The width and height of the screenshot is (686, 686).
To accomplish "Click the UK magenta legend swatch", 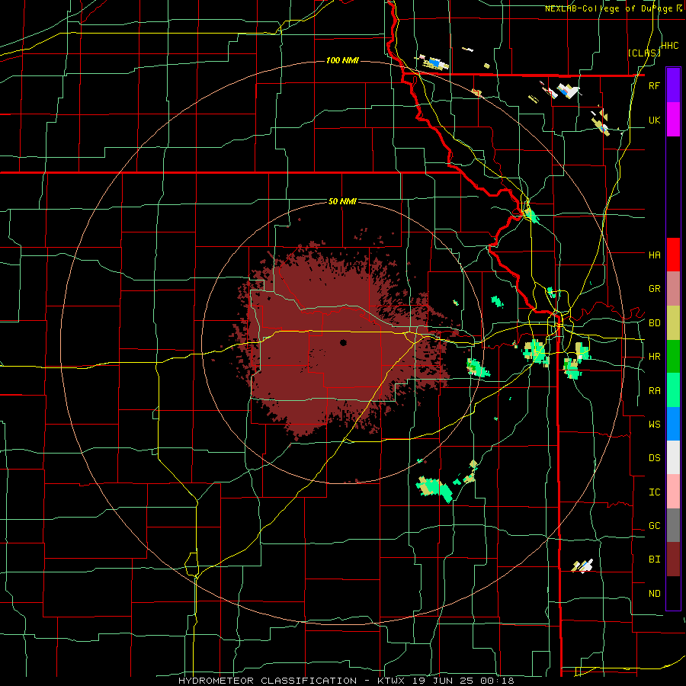I will pyautogui.click(x=673, y=119).
